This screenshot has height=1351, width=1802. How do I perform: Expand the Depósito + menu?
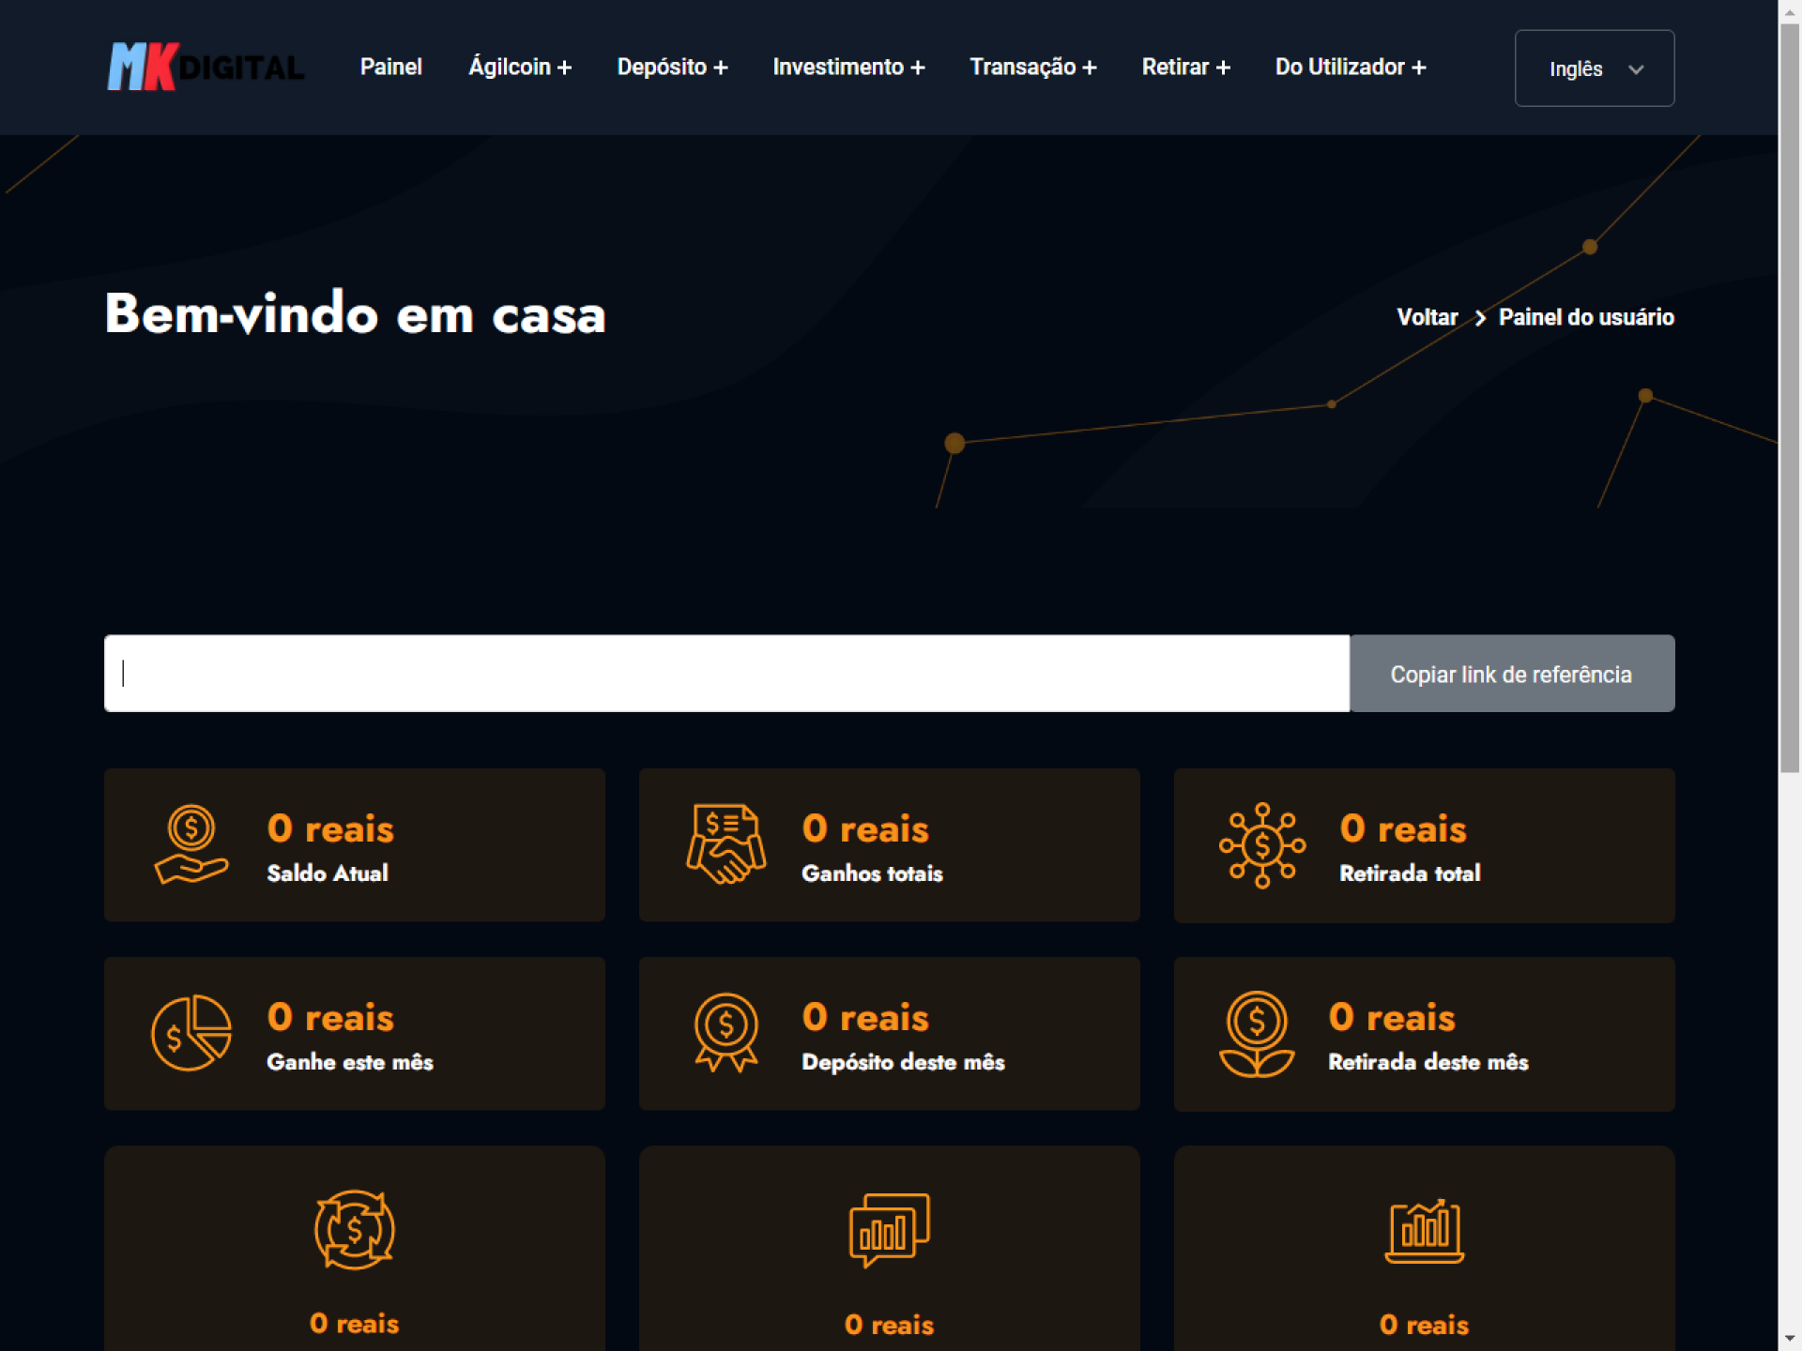click(x=672, y=67)
